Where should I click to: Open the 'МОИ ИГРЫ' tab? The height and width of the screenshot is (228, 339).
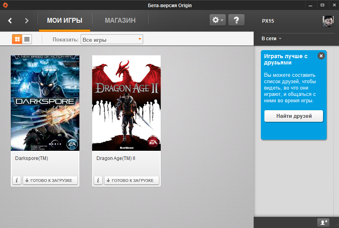tap(65, 20)
